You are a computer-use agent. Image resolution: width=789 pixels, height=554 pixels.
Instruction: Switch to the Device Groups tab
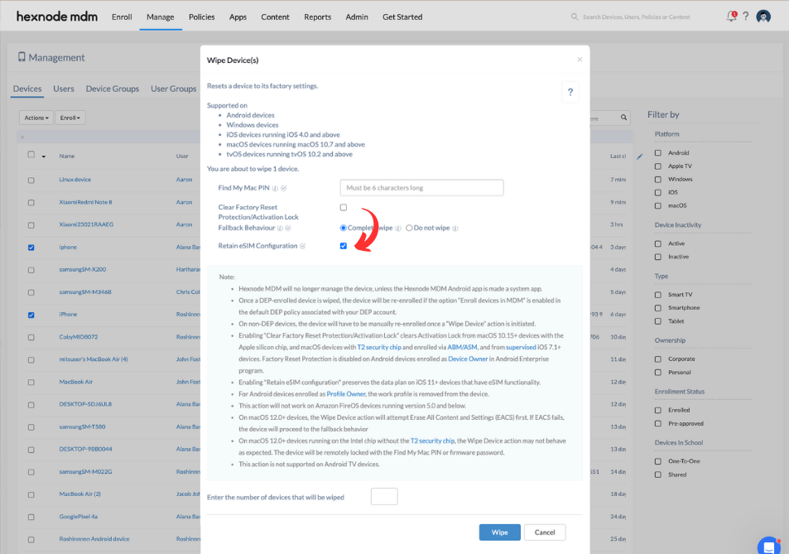tap(113, 89)
